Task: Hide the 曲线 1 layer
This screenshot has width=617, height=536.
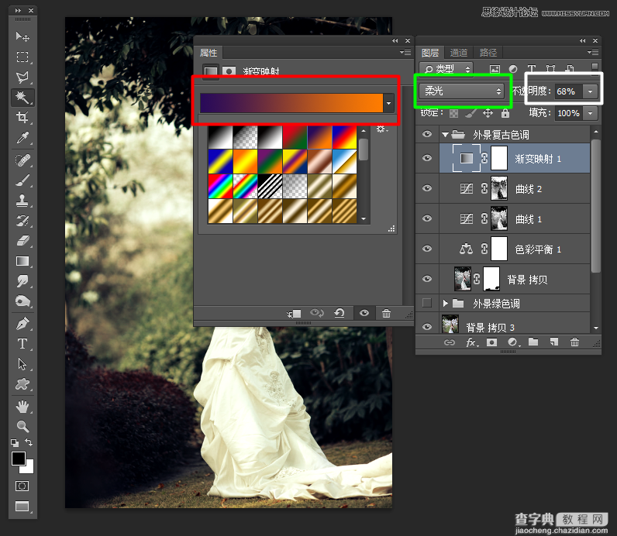Action: (427, 218)
